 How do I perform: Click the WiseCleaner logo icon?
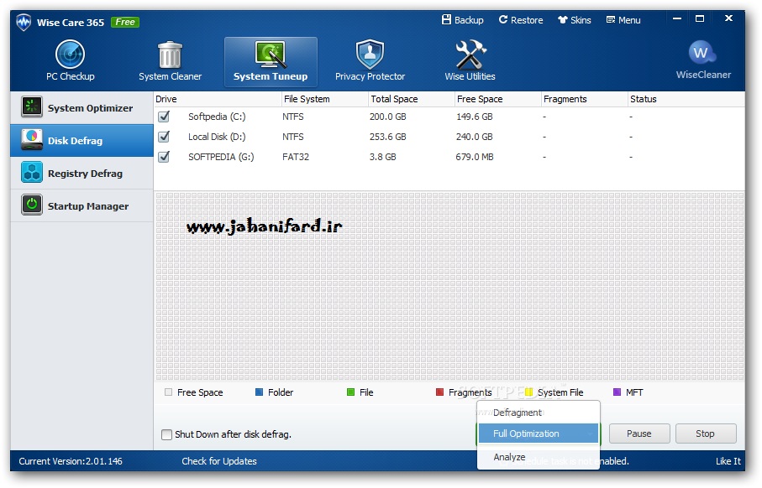pos(702,54)
